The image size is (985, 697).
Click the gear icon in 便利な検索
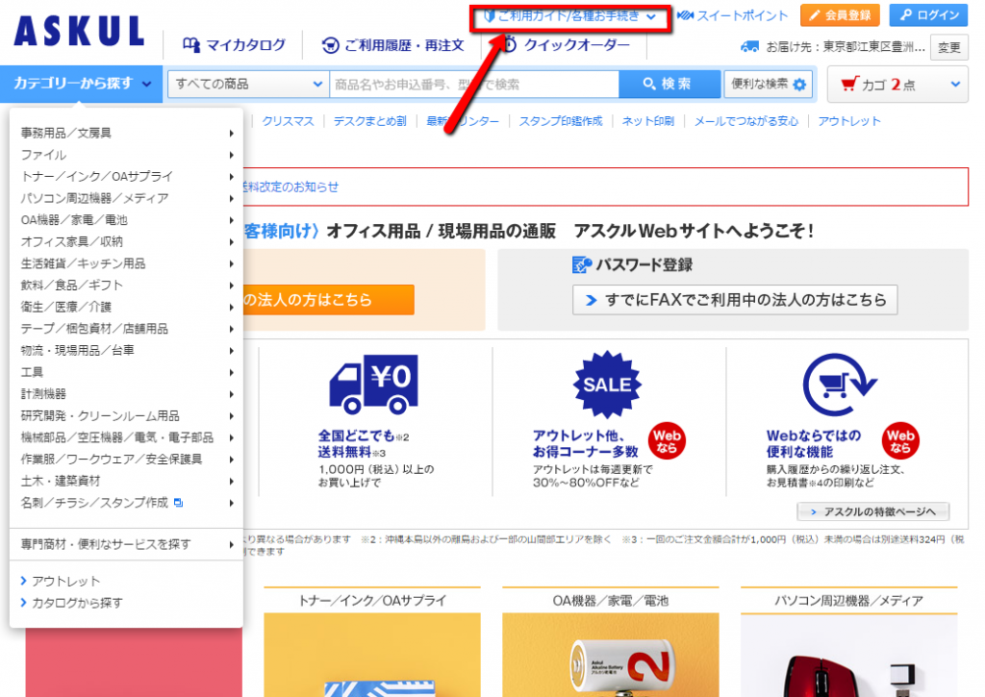[799, 85]
